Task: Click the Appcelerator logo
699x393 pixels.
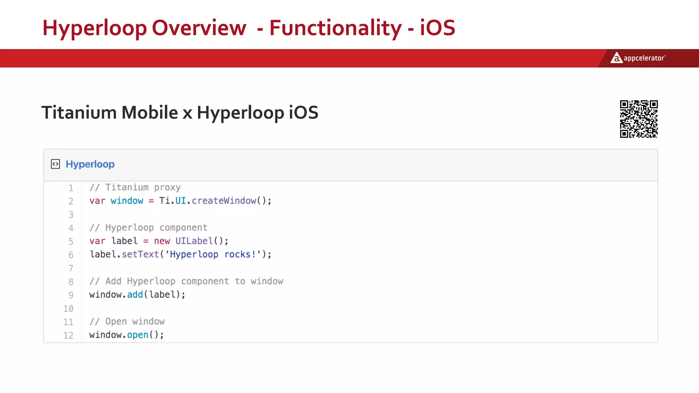Action: [638, 58]
